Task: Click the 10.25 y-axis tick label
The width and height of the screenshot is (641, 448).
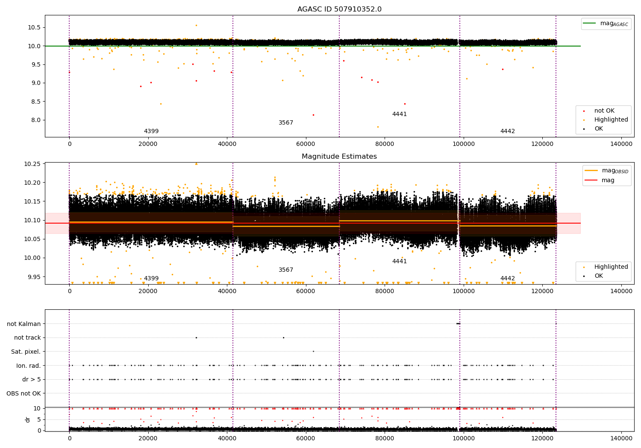Action: point(33,164)
